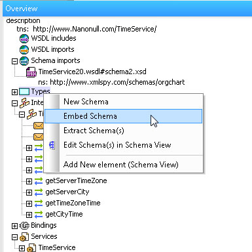This screenshot has width=252, height=252.
Task: Click the TimeService gear document icon
Action: coord(31,248)
